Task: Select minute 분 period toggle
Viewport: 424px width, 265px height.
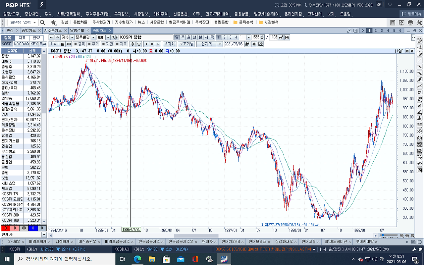Action: click(x=200, y=37)
